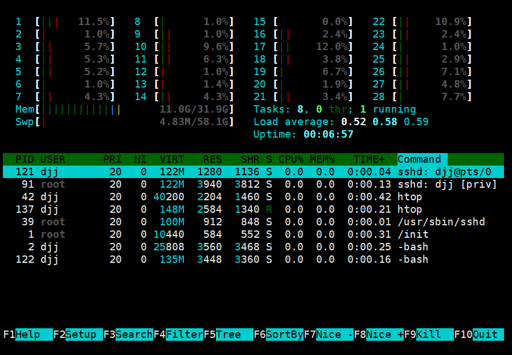The width and height of the screenshot is (512, 355).
Task: Click F8 Nice + to raise niceness
Action: tap(379, 335)
